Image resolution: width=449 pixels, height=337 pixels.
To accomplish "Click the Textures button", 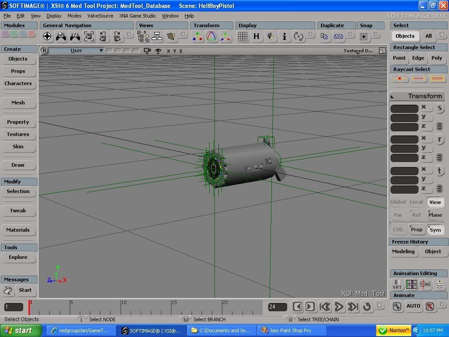I will pos(18,134).
